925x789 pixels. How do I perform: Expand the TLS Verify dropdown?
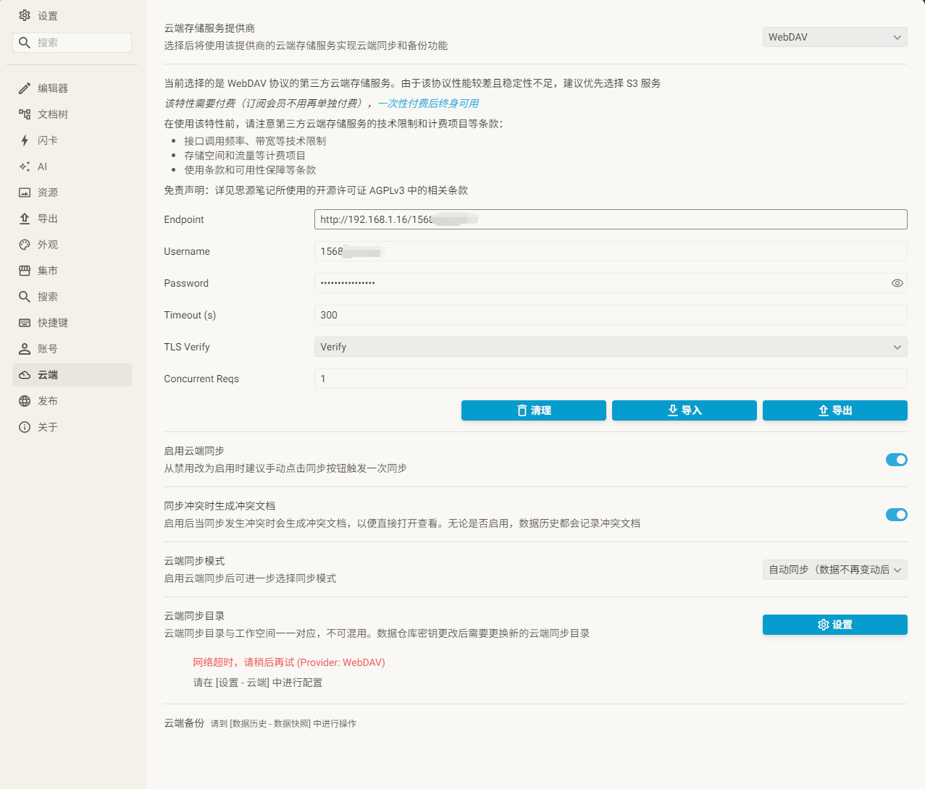tap(610, 347)
